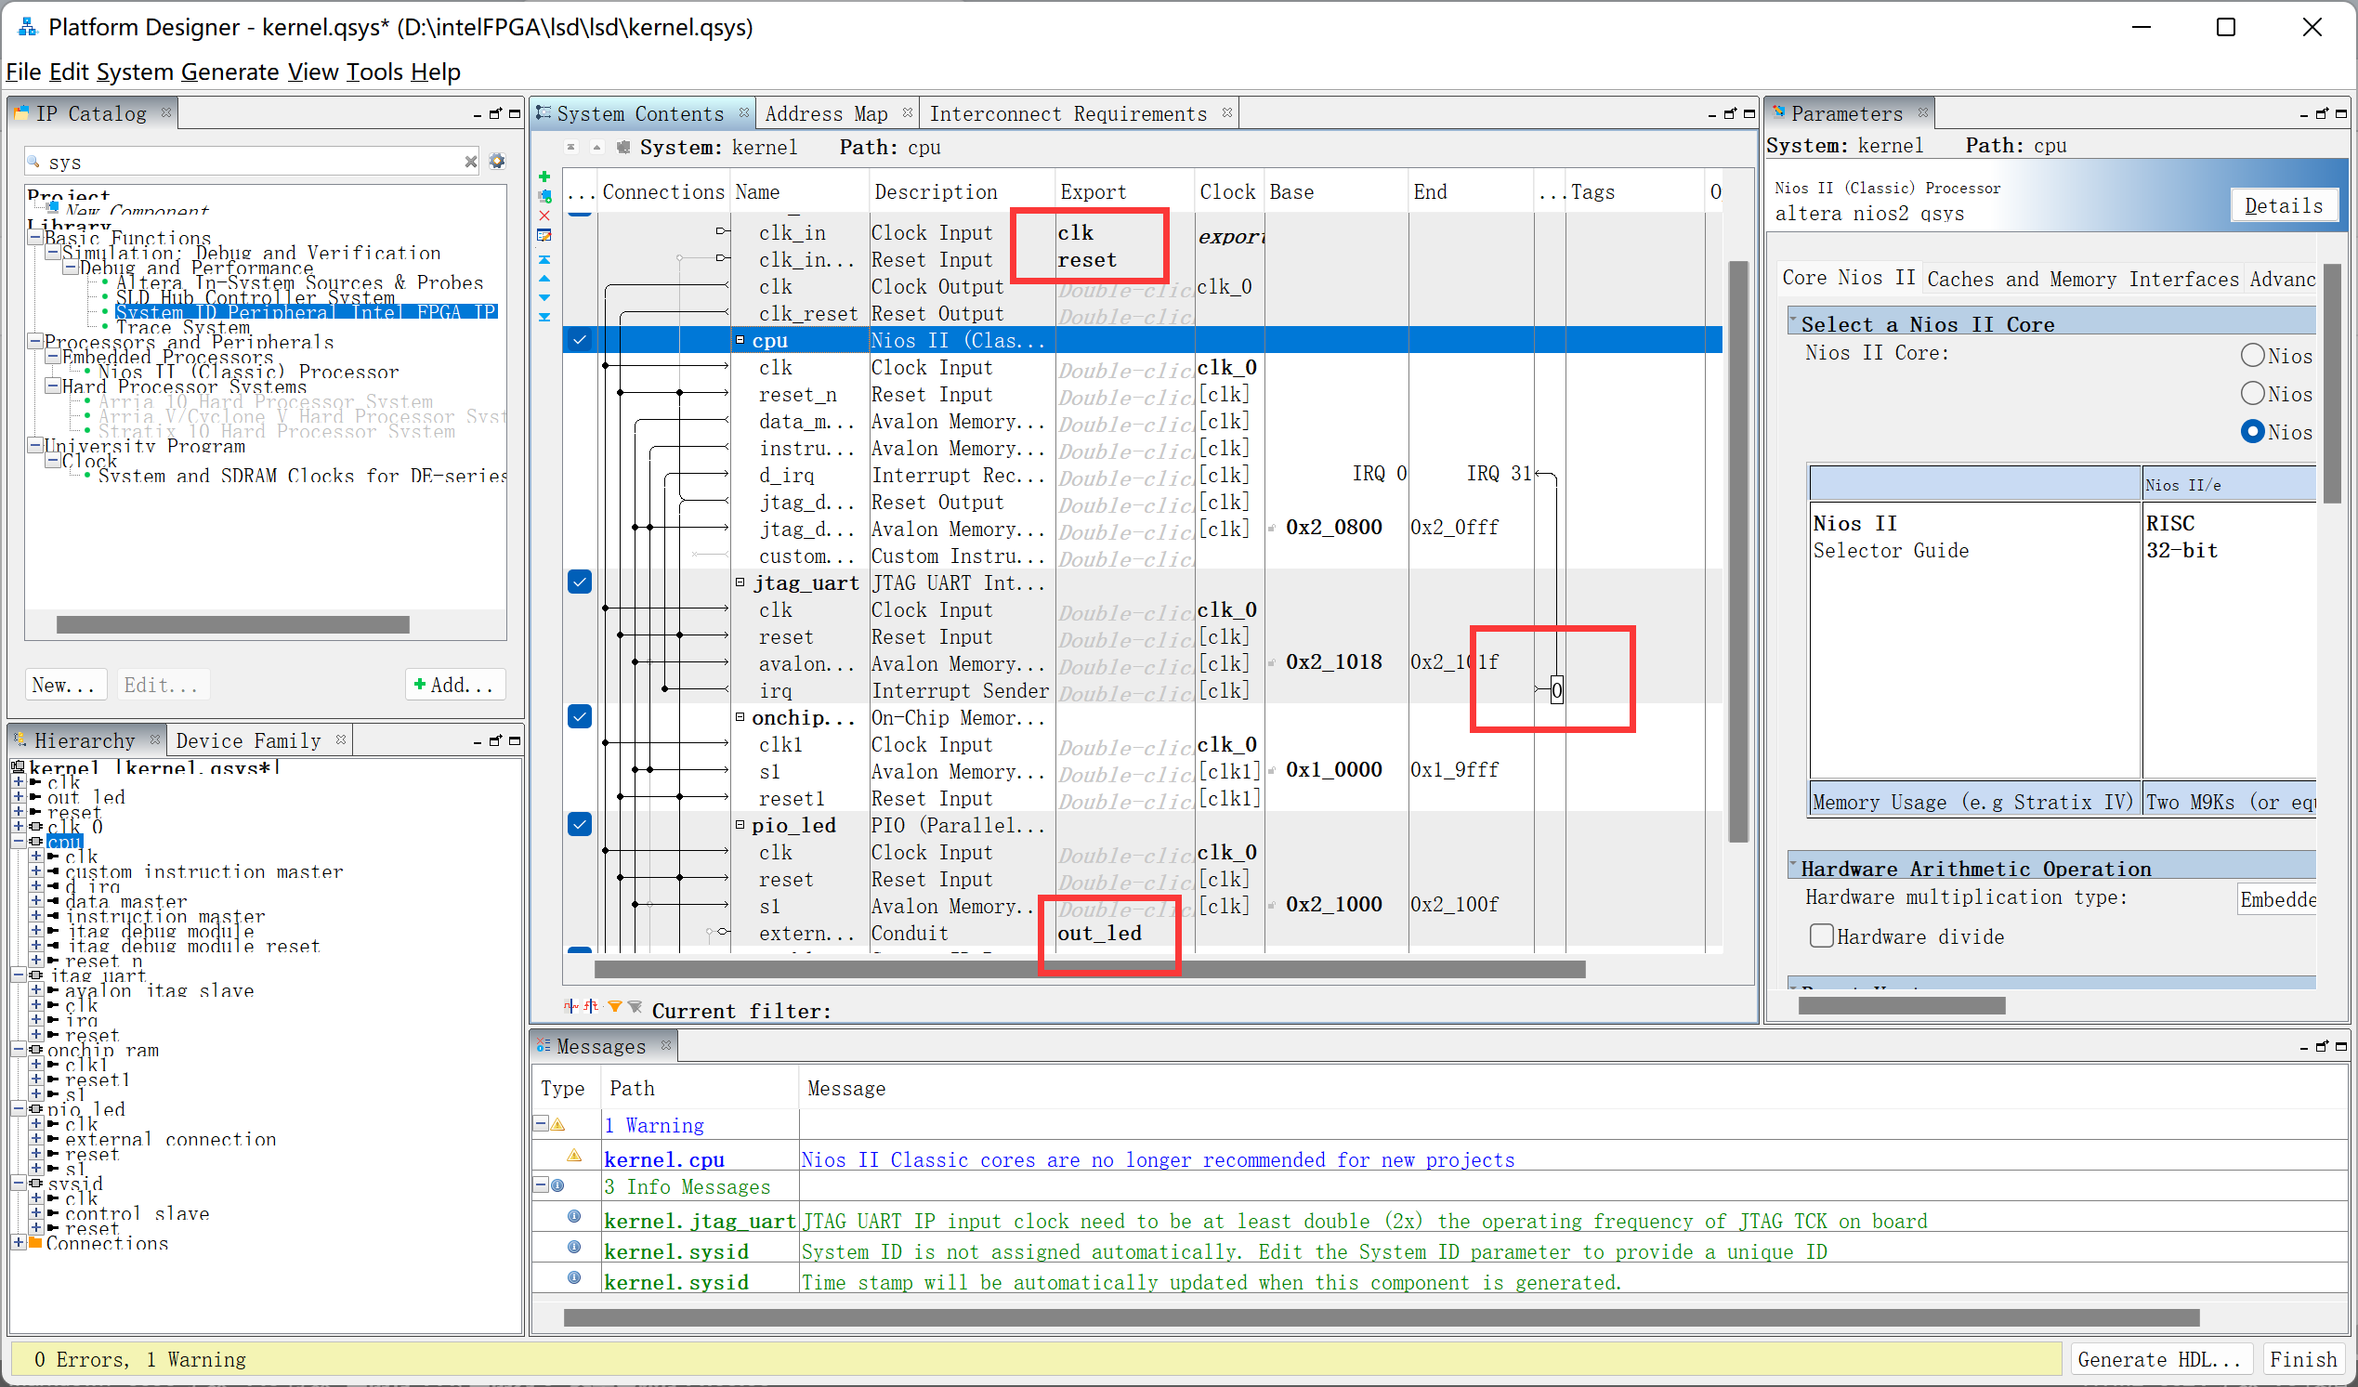
Task: Click the go-to-top-level navigation icon beside System: kernel
Action: click(x=570, y=147)
